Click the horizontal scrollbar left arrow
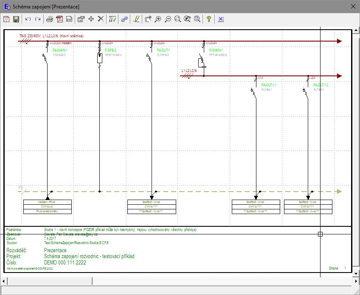Image resolution: width=360 pixels, height=295 pixels. tap(3, 281)
